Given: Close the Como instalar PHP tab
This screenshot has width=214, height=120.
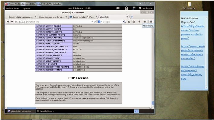Looking at the screenshot, I should click(97, 17).
